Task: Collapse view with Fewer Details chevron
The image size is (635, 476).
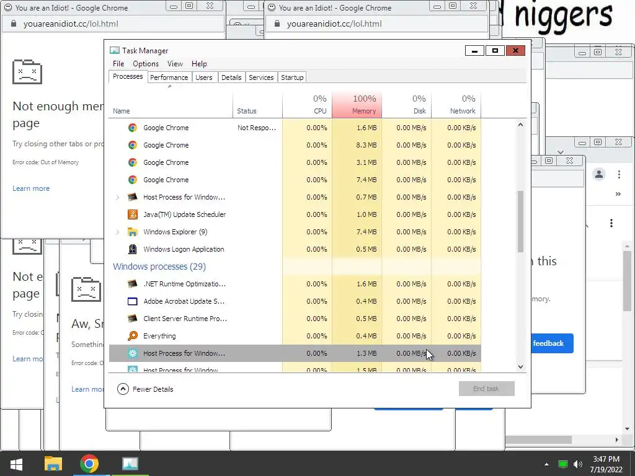Action: 123,389
